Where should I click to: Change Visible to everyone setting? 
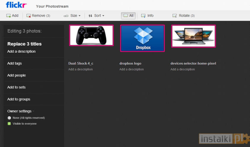[x=25, y=124]
